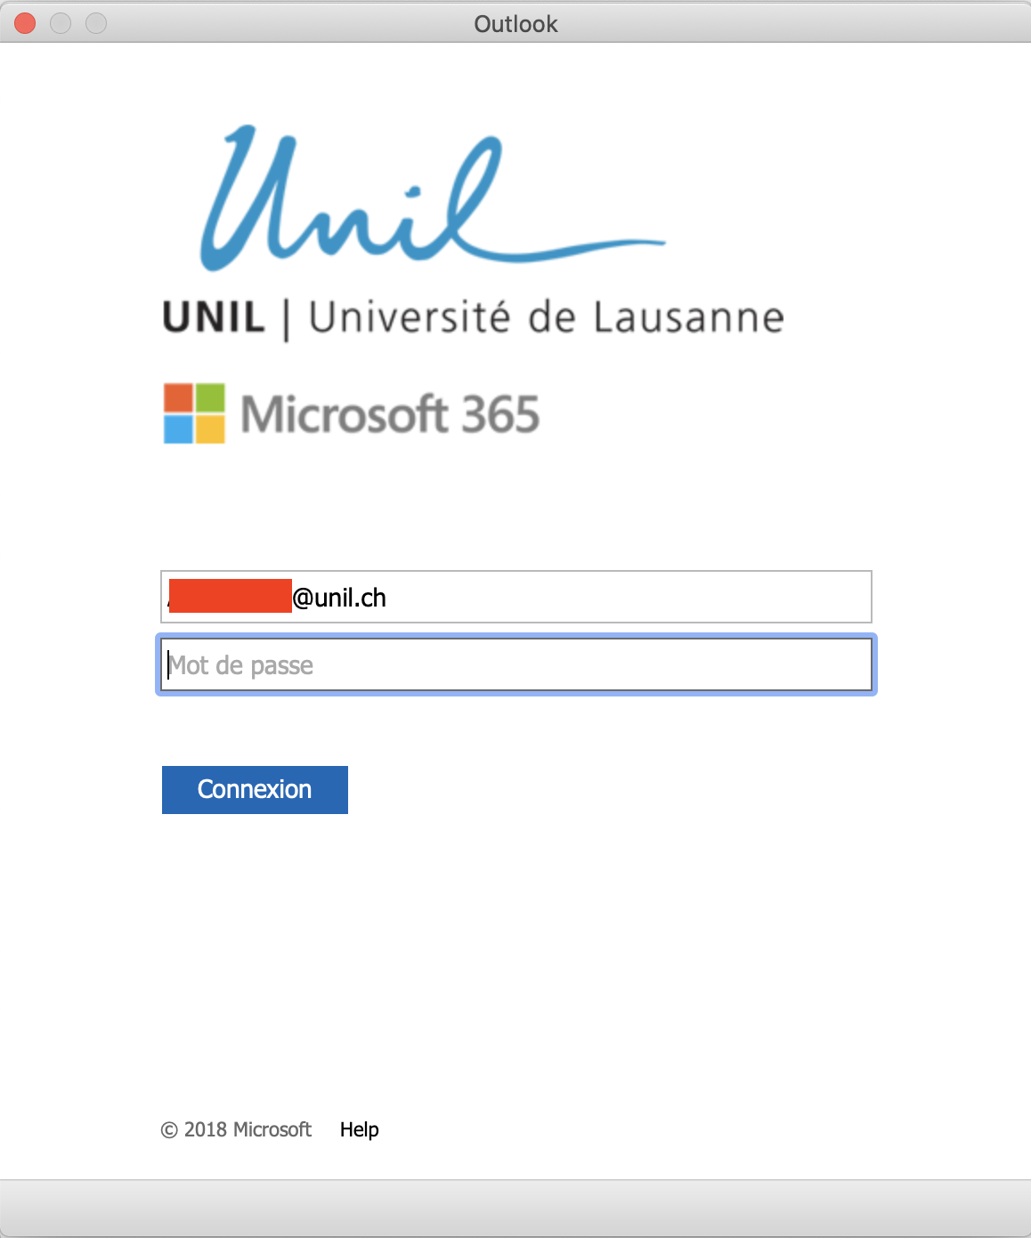Focus the Mot de passe password field

pyautogui.click(x=516, y=665)
